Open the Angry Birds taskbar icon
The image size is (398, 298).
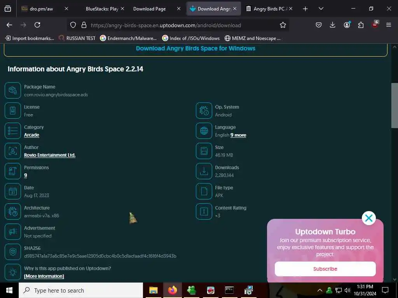[210, 290]
